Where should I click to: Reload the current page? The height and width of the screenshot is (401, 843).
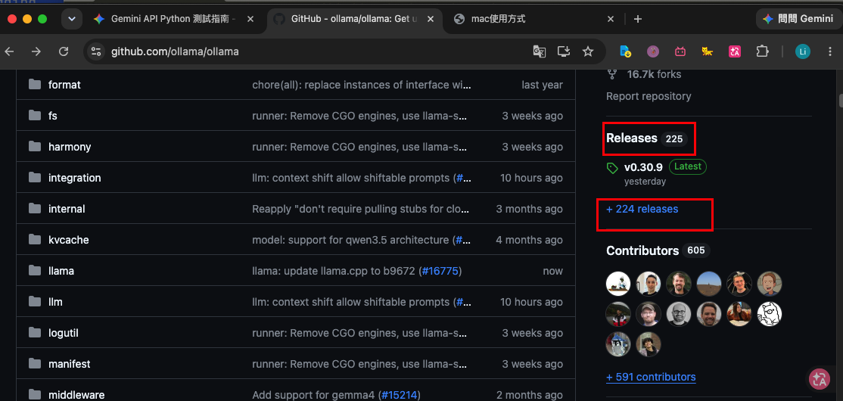[64, 51]
